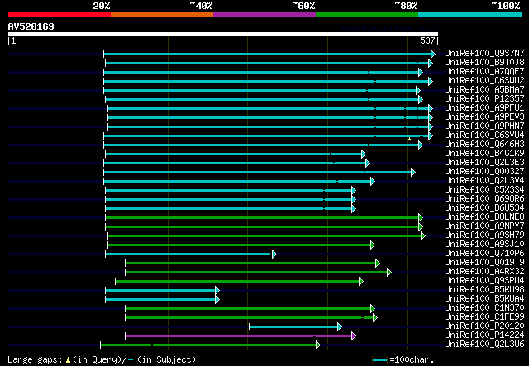The width and height of the screenshot is (529, 366).
Task: Open hit UniRef100_B5KUA4
Action: pos(484,299)
